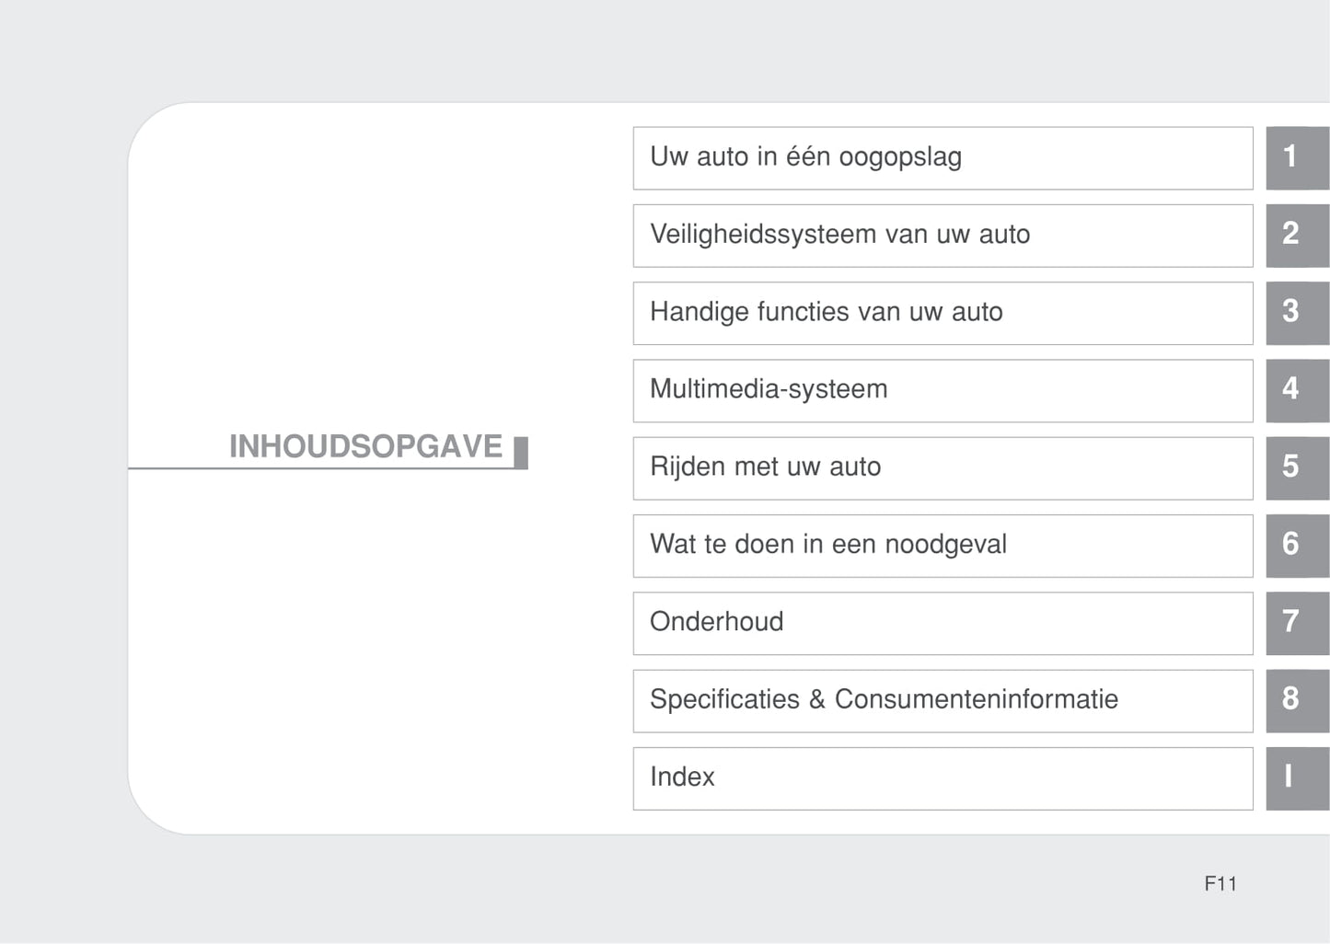The height and width of the screenshot is (944, 1330).
Task: Open the 'Uw auto in één oogopslag' entry
Action: click(x=805, y=157)
